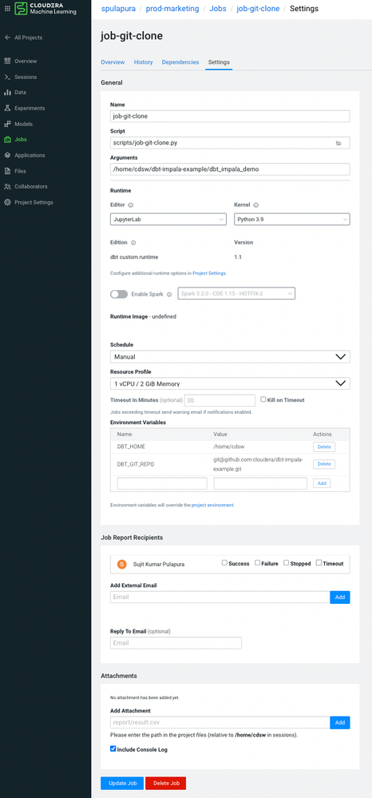Open the Kernel Python 3.9 dropdown
The width and height of the screenshot is (372, 798).
coord(291,220)
